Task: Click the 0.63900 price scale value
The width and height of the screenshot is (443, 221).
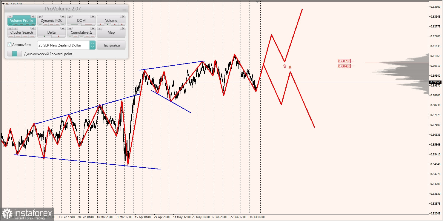Action: pos(436,7)
